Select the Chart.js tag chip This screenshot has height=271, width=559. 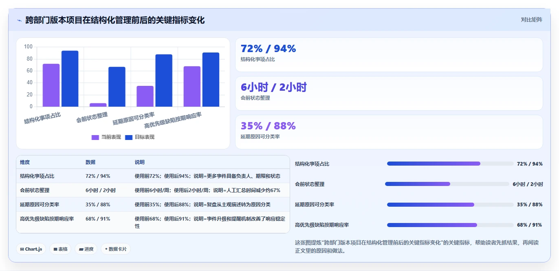tap(31, 249)
